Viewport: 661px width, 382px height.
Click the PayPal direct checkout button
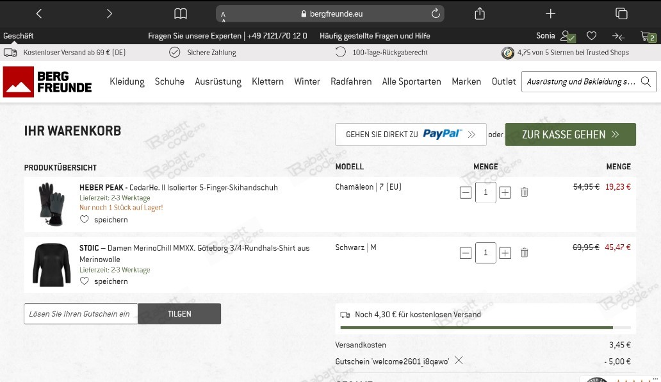point(411,134)
